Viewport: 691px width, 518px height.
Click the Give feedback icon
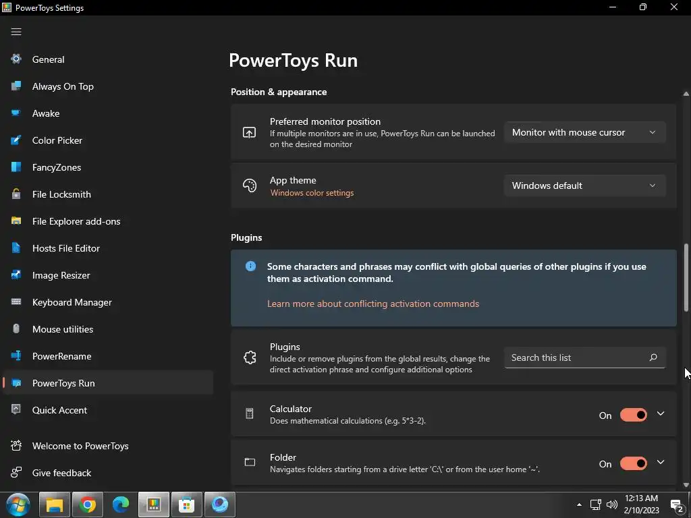(16, 473)
